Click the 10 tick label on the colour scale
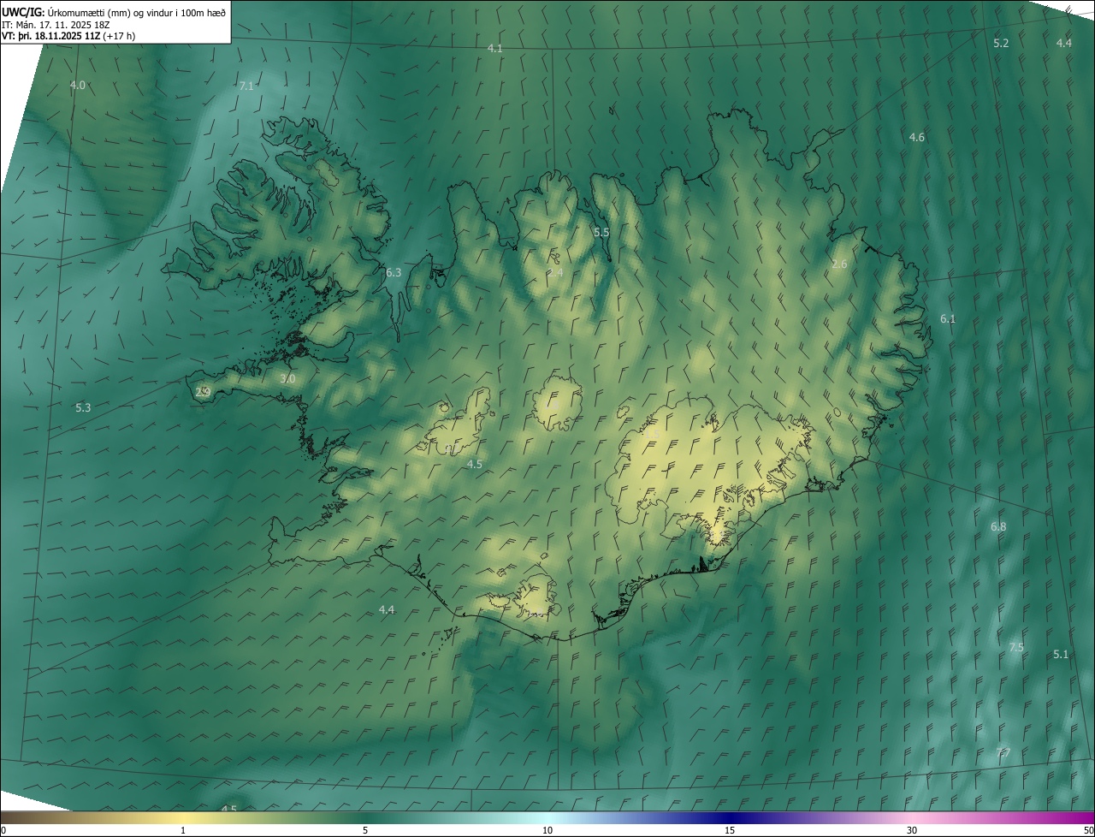The image size is (1095, 837). click(547, 830)
